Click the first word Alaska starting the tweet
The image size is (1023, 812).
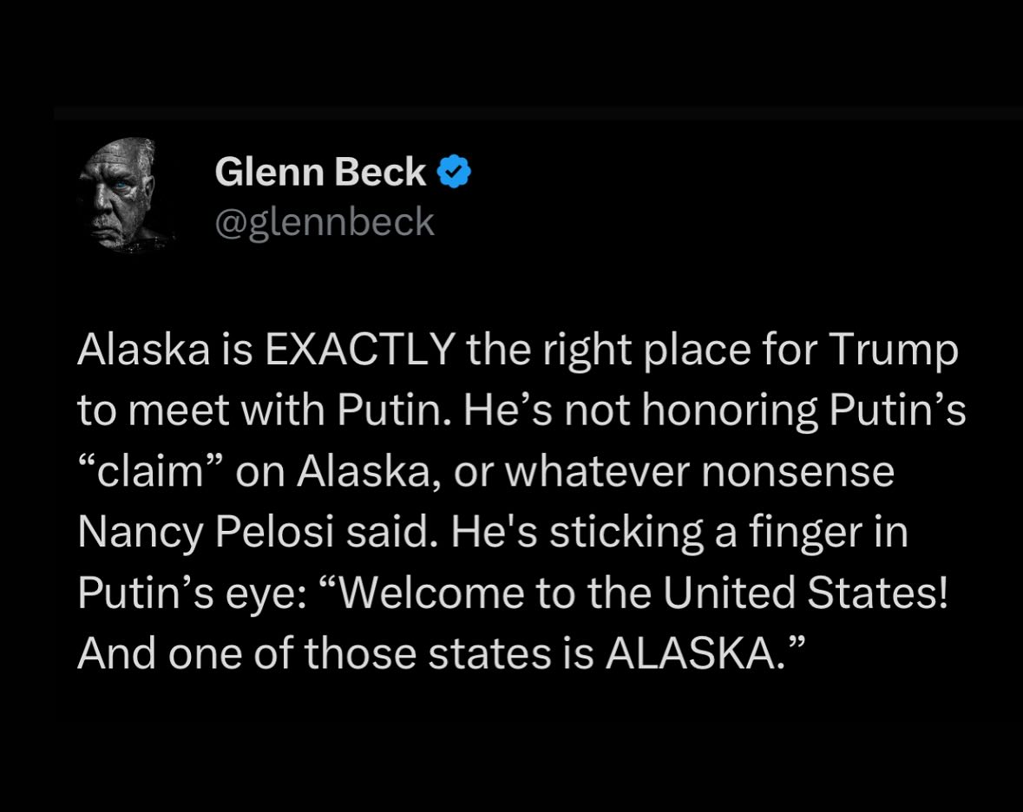pyautogui.click(x=143, y=350)
